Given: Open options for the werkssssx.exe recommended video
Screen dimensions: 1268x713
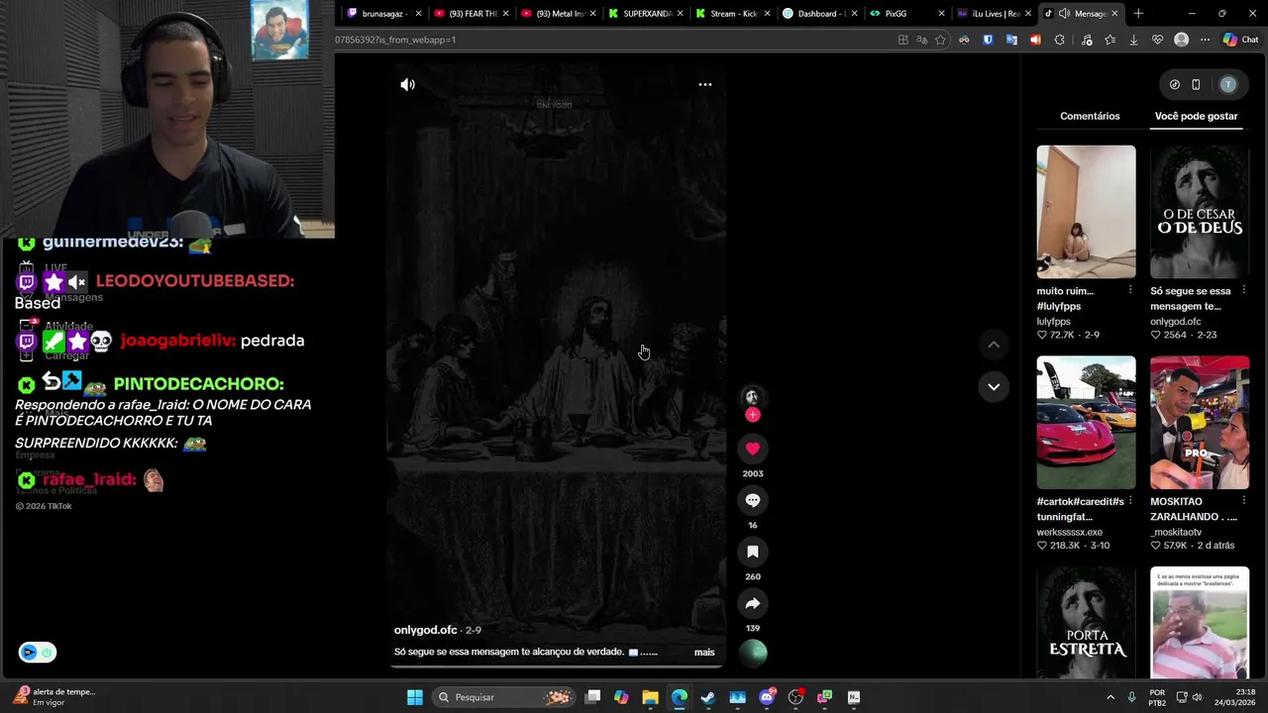Looking at the screenshot, I should tap(1130, 501).
